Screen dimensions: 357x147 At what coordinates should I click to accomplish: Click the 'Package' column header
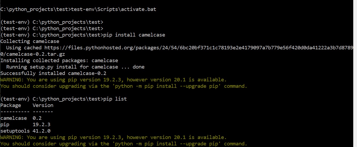coord(11,105)
